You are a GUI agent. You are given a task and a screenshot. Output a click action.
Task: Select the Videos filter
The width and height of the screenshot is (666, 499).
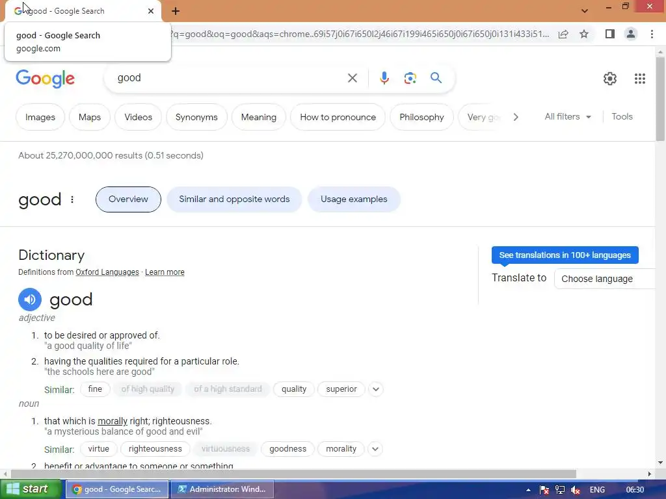point(138,117)
